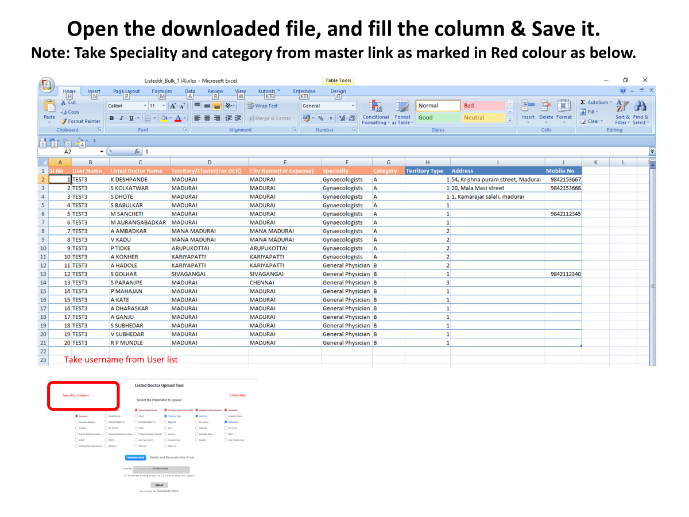Click the Find & Select binoculars icon
The height and width of the screenshot is (517, 689).
click(x=640, y=106)
